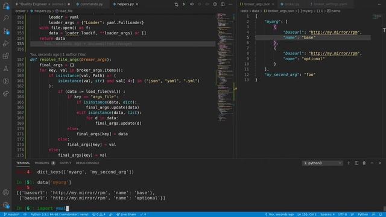Switch to the Quality Engineer untitled tab

coord(42,4)
